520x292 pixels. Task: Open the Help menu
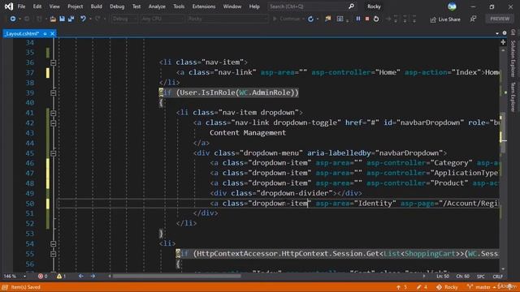click(254, 6)
